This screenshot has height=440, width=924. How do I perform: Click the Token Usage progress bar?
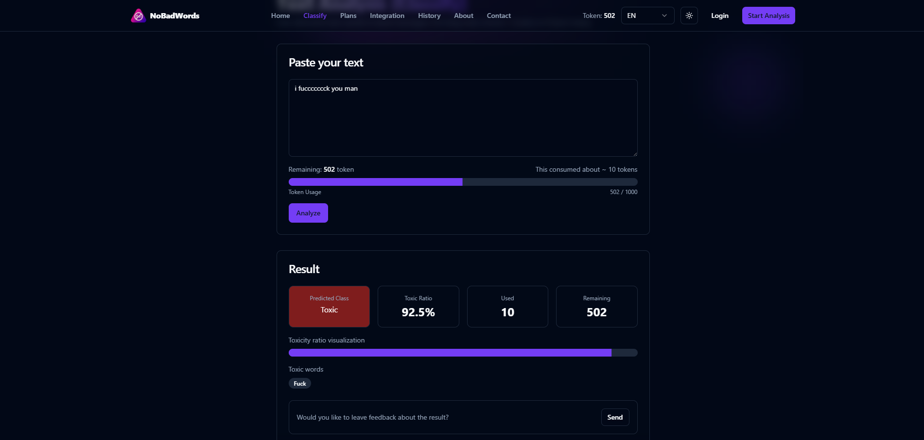[463, 182]
